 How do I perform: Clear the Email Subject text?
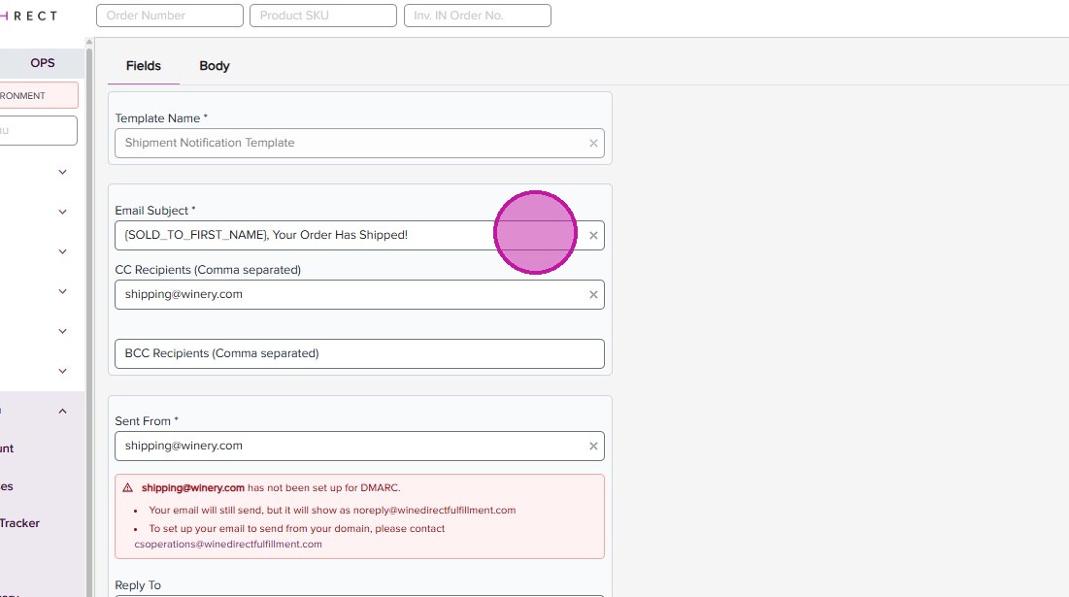pos(593,236)
